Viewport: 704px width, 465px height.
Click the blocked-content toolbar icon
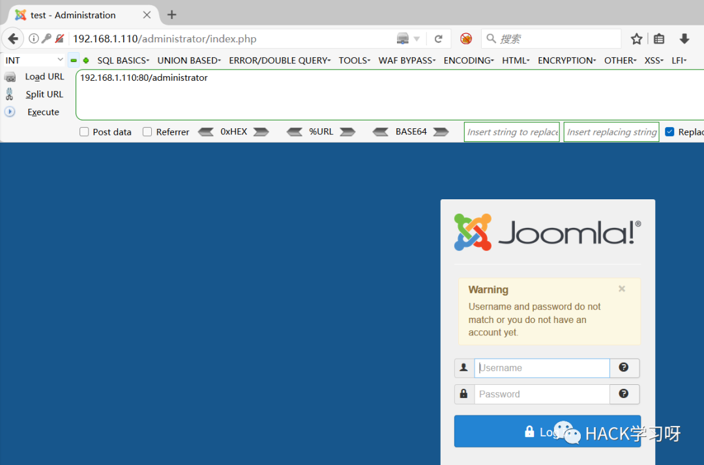pos(466,38)
